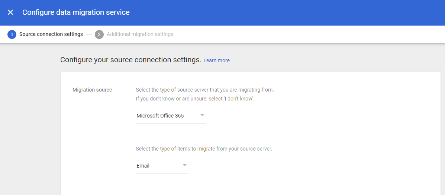445x195 pixels.
Task: Open the Email item type dropdown
Action: [162, 166]
